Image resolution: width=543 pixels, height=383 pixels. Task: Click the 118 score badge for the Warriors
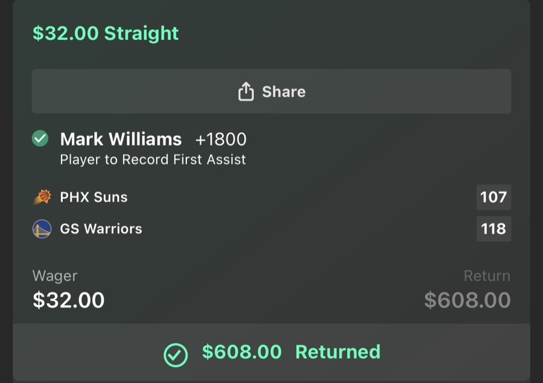tap(494, 229)
